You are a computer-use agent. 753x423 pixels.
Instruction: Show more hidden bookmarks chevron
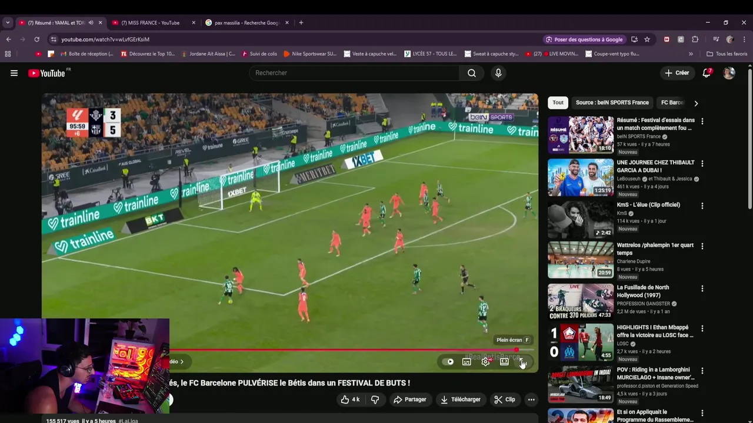(x=691, y=53)
